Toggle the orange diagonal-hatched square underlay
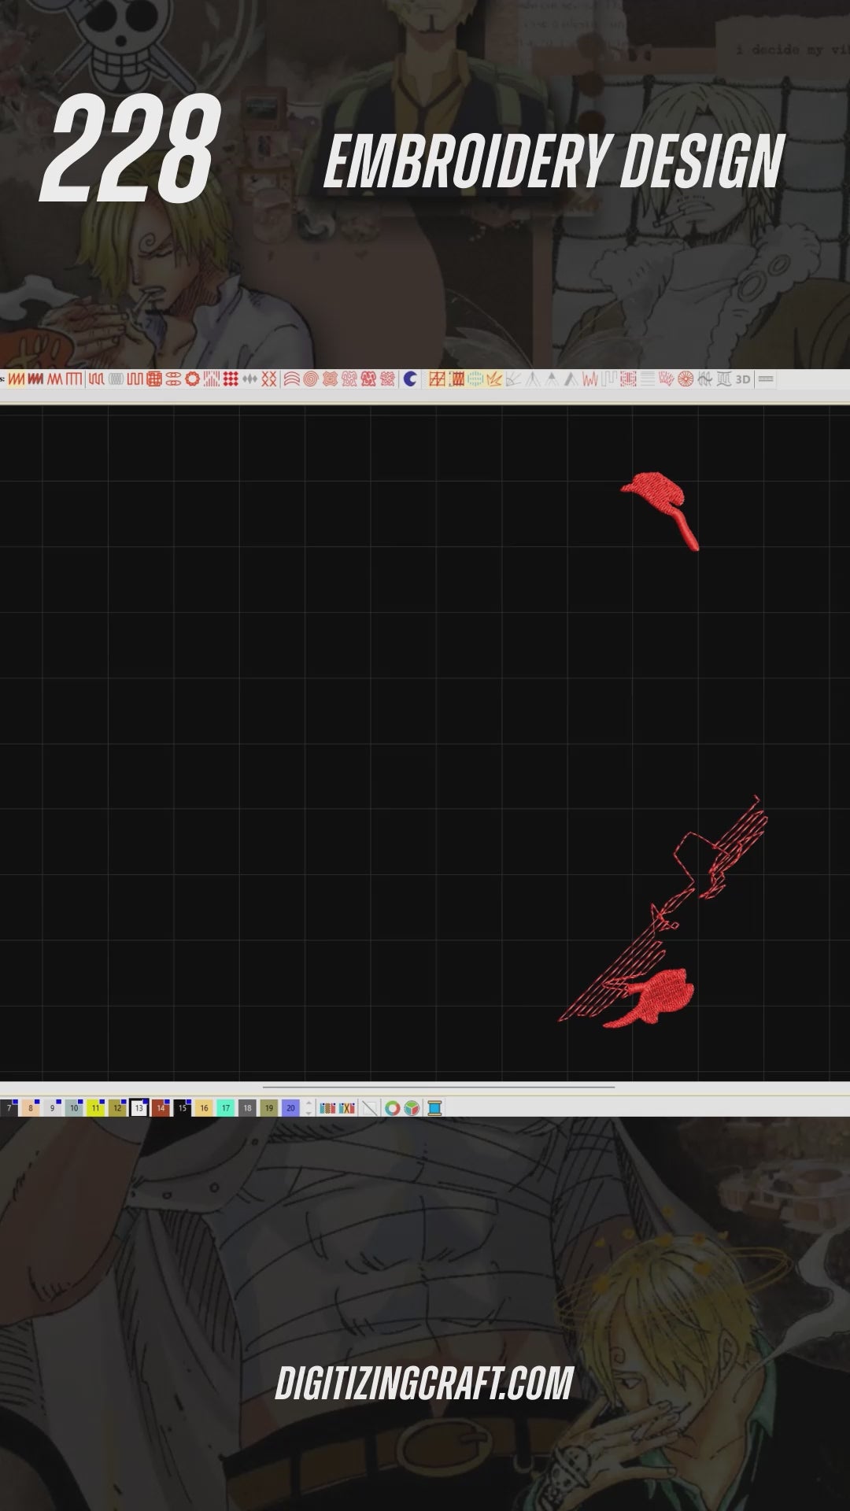This screenshot has height=1511, width=850. pos(437,379)
